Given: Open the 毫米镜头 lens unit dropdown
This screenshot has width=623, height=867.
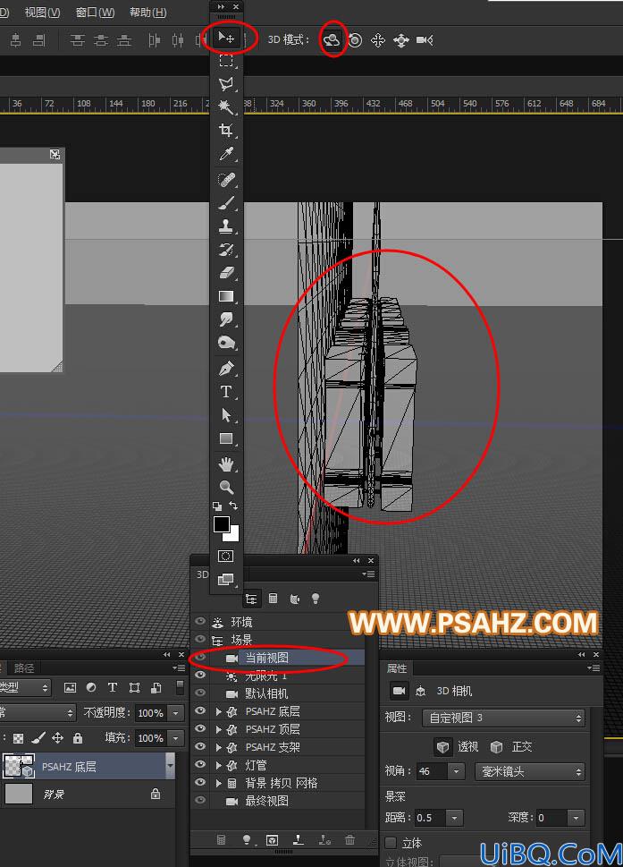Looking at the screenshot, I should coord(530,771).
